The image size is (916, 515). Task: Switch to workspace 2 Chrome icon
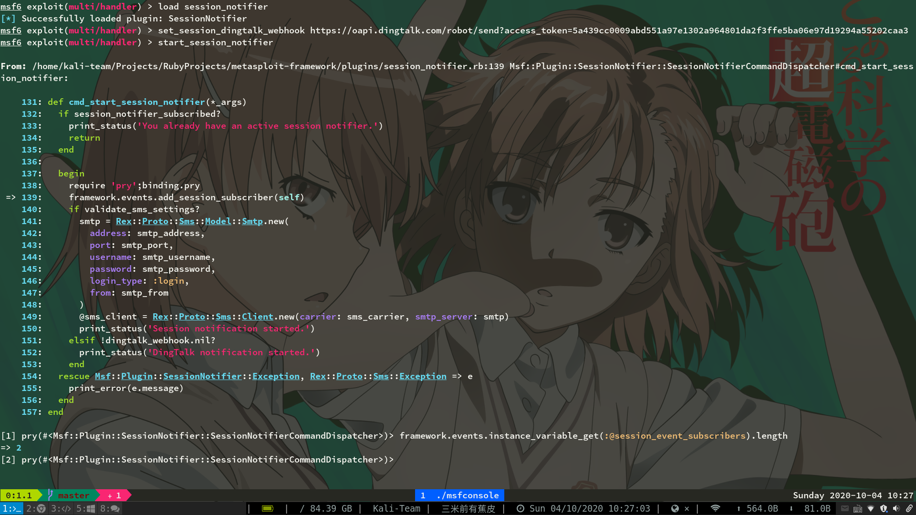click(x=36, y=509)
